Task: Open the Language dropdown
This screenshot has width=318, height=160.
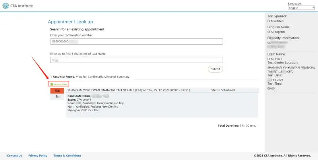Action: (301, 8)
